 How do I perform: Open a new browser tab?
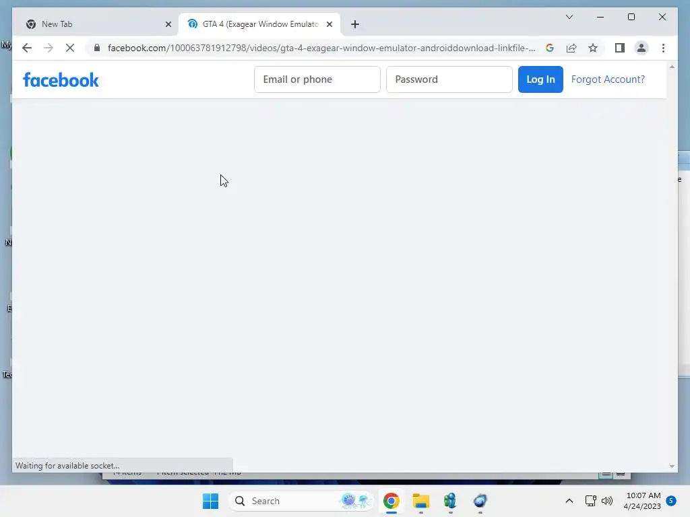point(355,24)
